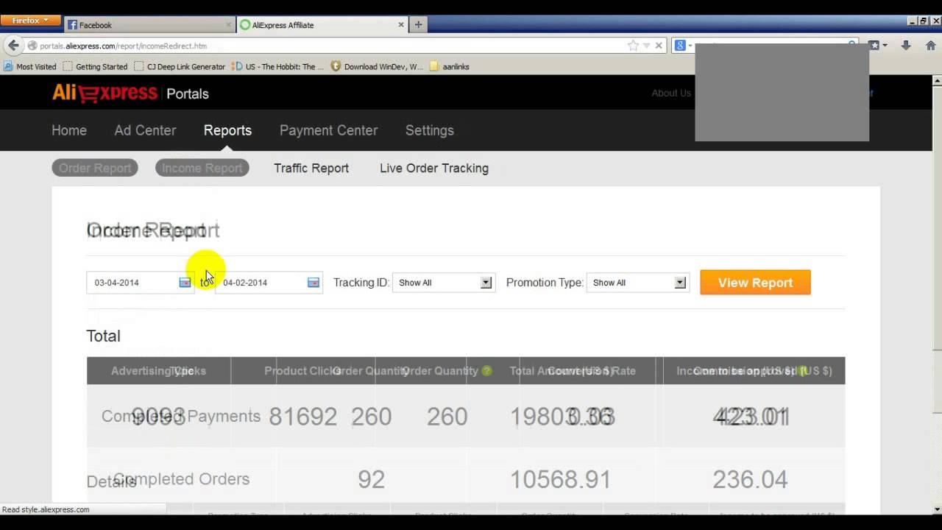Open the Getting Started bookmark

click(95, 66)
